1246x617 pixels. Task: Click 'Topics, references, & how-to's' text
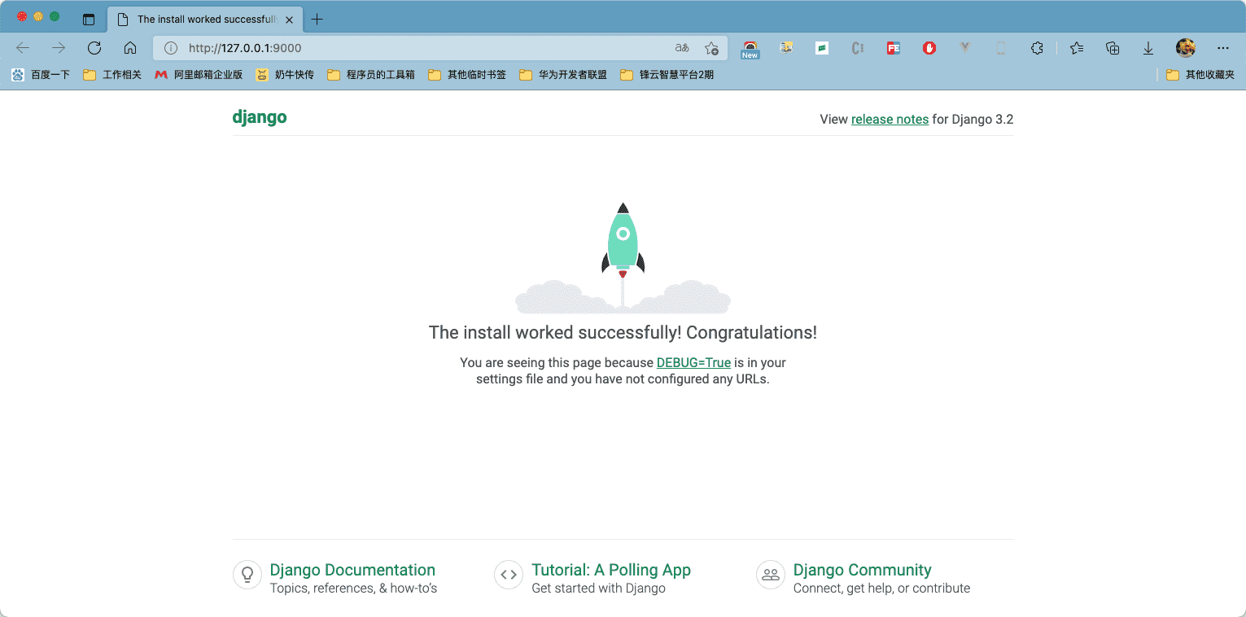353,589
